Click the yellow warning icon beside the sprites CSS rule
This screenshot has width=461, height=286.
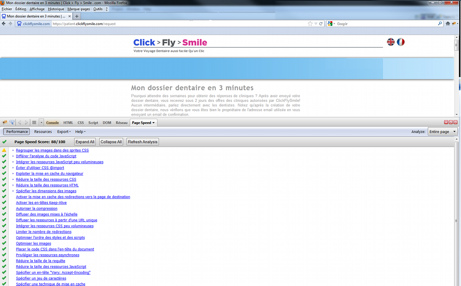click(4, 150)
